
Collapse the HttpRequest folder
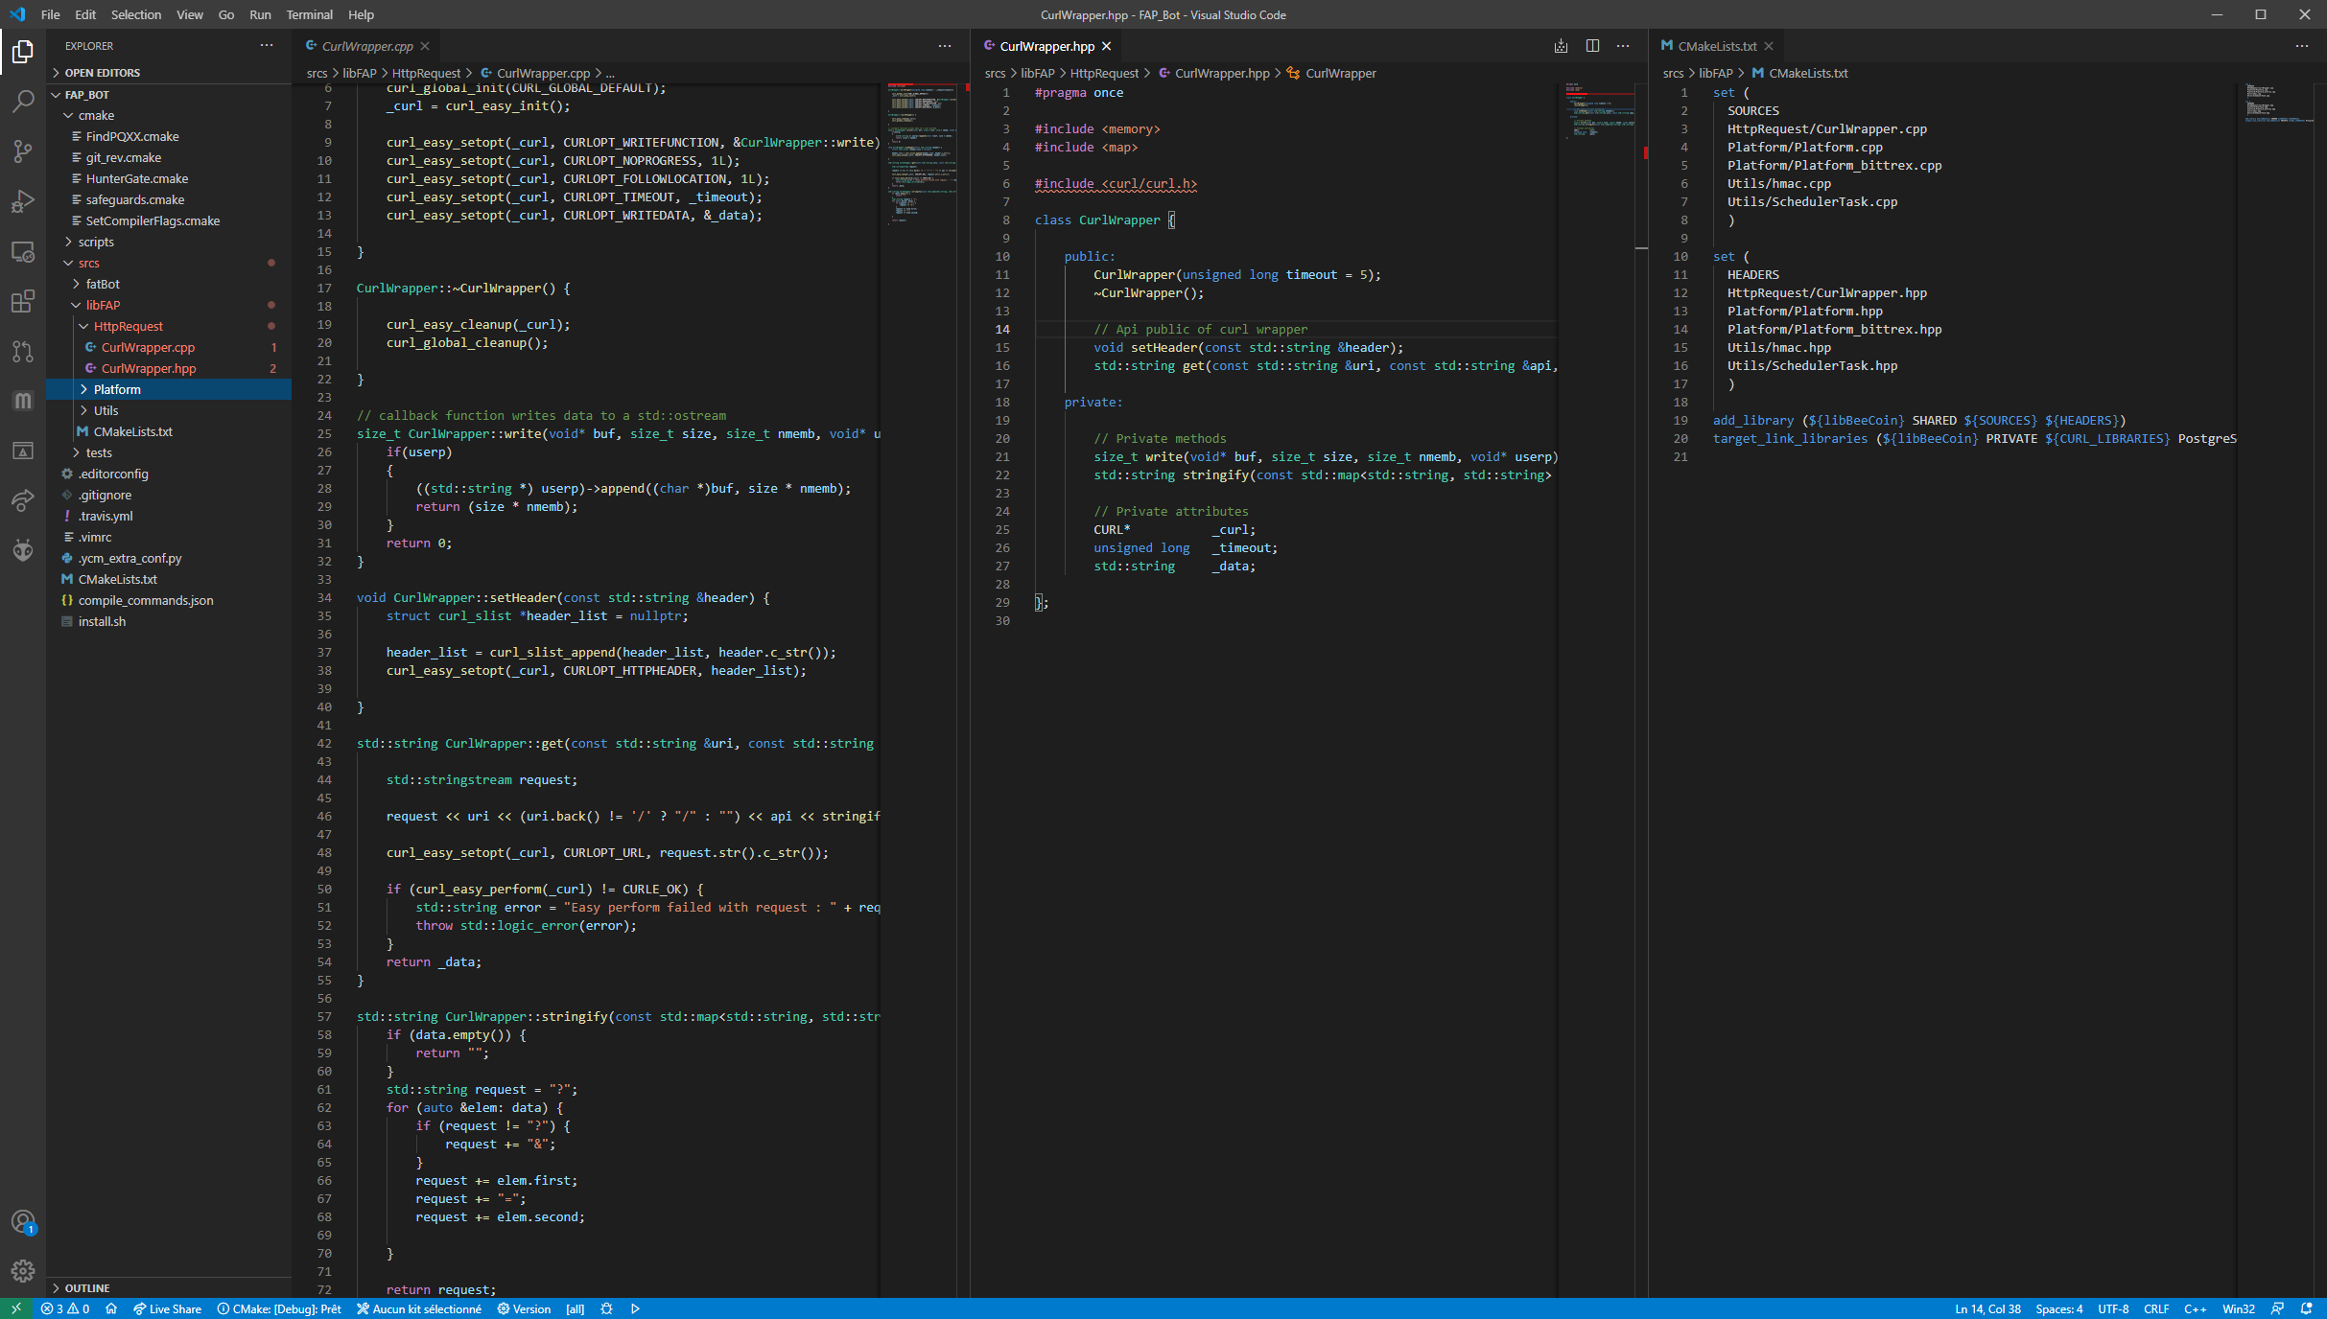click(x=169, y=326)
